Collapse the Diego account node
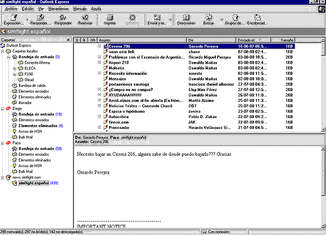 (x=3, y=108)
